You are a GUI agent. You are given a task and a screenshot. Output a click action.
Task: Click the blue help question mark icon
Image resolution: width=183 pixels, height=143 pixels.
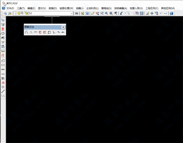pos(172,14)
